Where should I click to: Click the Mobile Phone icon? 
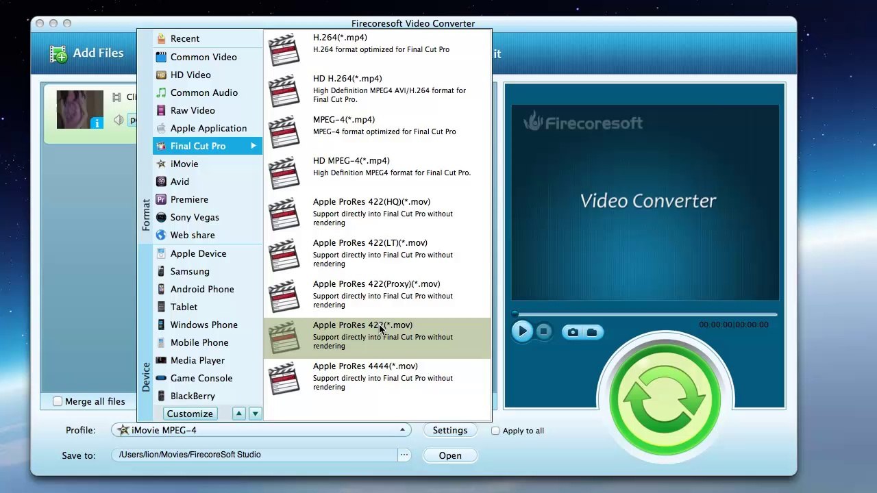pos(161,342)
